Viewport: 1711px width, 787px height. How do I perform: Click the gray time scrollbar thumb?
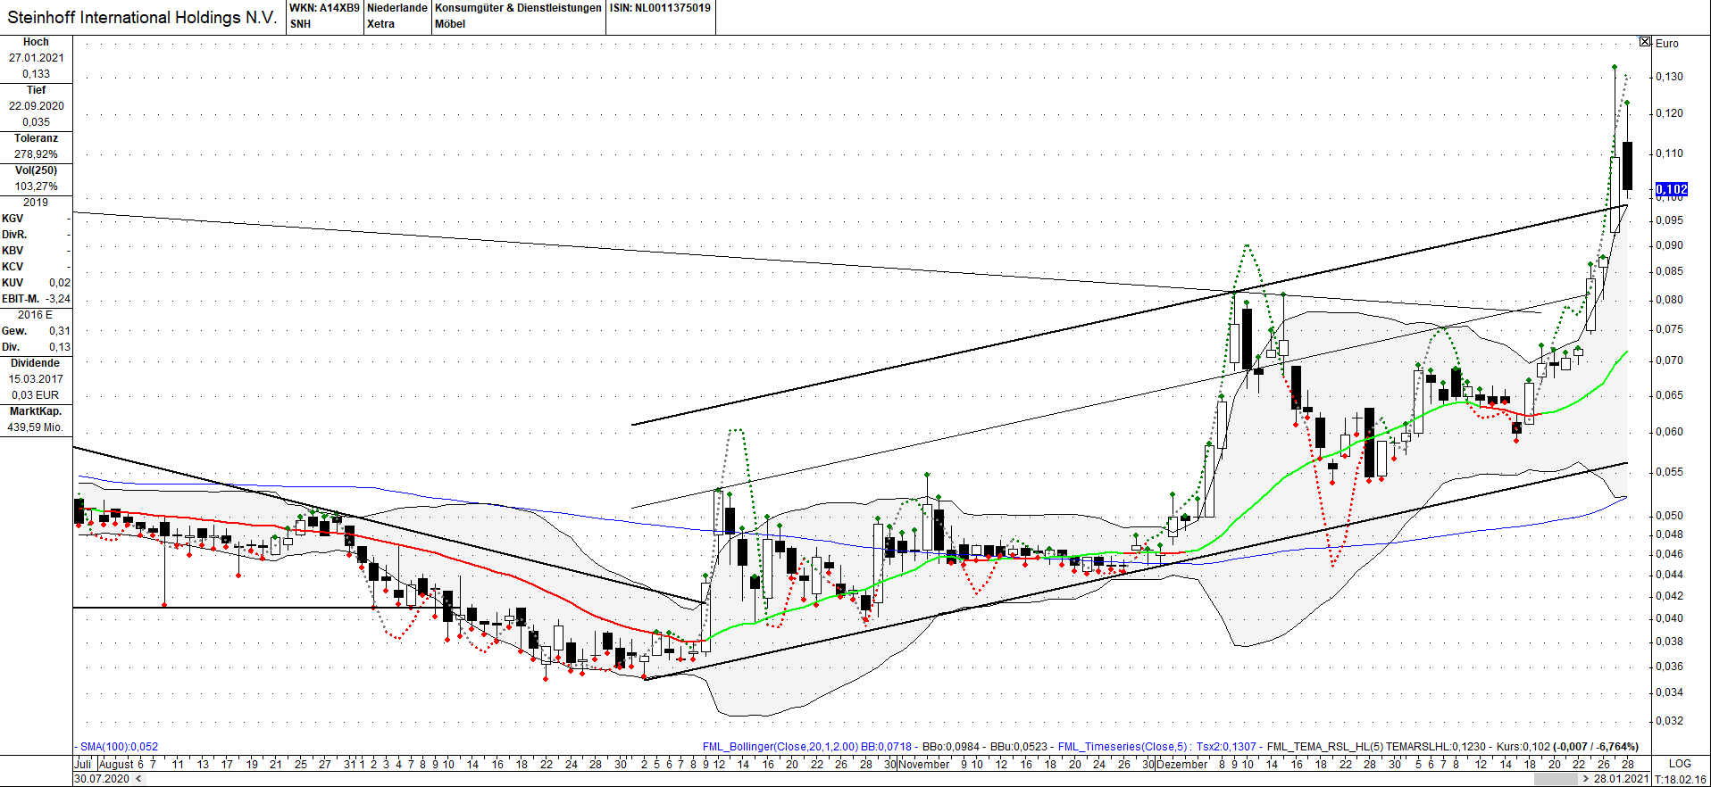click(x=1555, y=779)
